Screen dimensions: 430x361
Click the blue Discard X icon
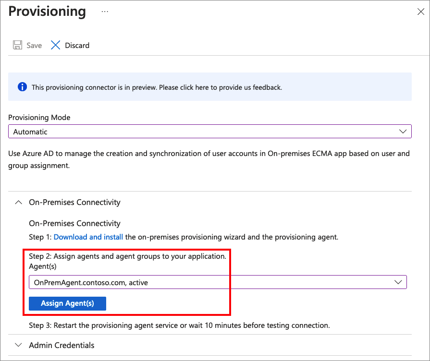55,45
